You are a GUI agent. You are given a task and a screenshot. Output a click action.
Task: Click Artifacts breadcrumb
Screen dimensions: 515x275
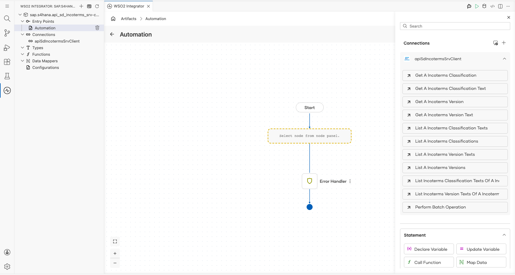(129, 19)
